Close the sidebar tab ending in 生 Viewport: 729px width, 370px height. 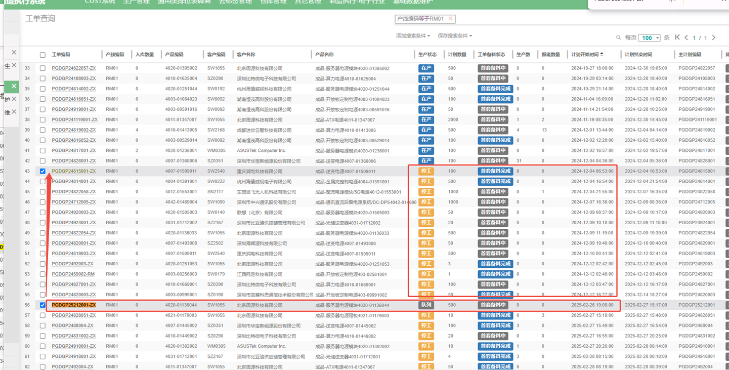14,65
